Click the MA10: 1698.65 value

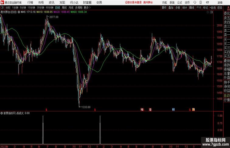[x=44, y=12]
